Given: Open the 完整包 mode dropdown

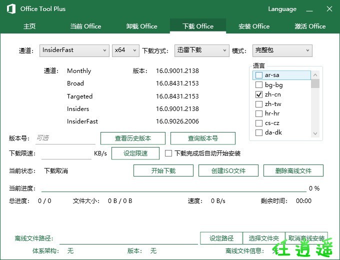Looking at the screenshot, I should click(x=282, y=50).
